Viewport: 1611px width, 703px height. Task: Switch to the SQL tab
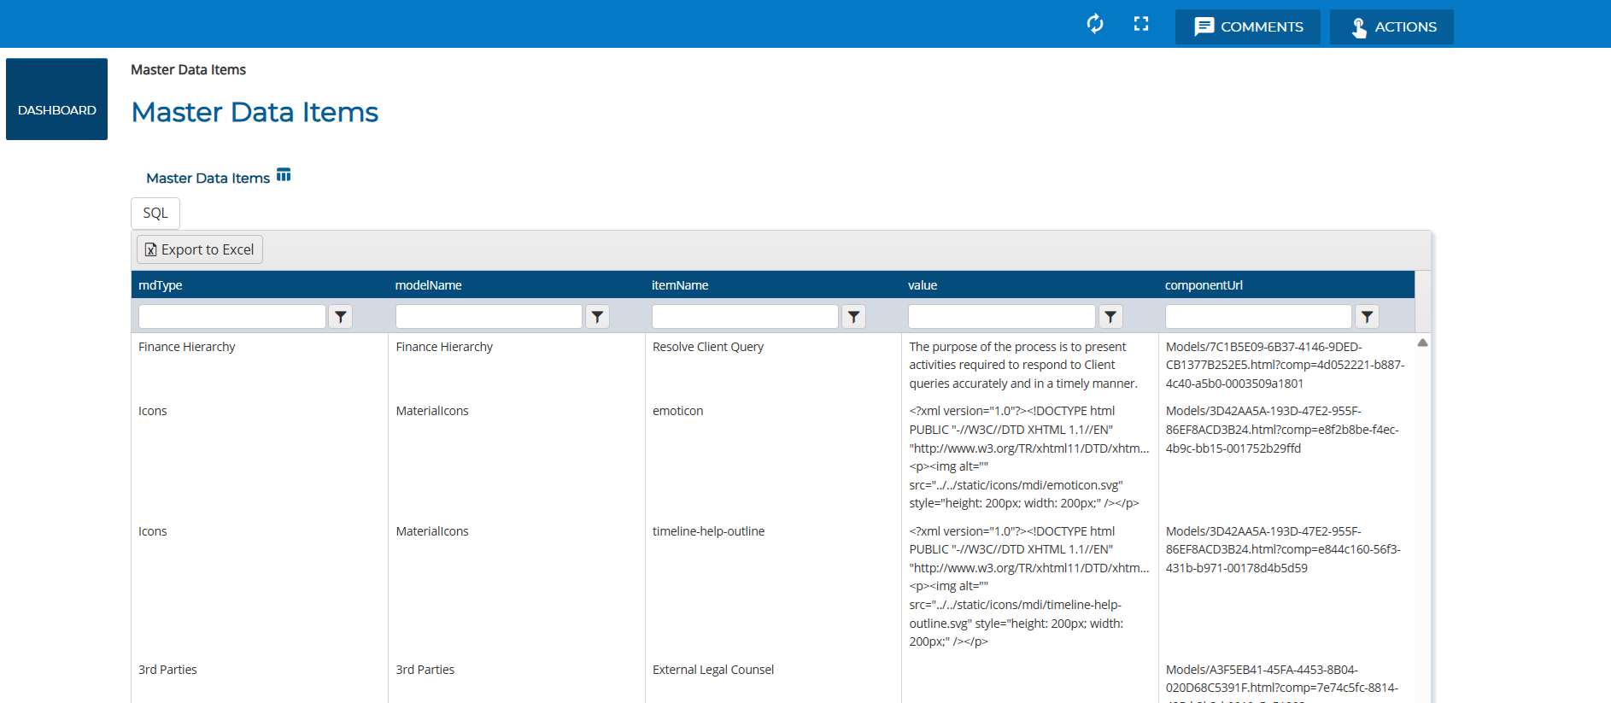click(x=155, y=213)
